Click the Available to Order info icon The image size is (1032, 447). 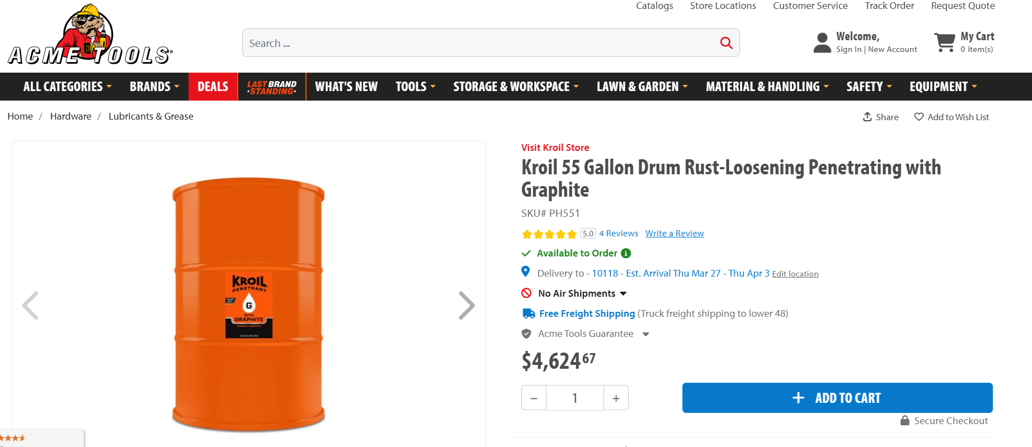(626, 253)
